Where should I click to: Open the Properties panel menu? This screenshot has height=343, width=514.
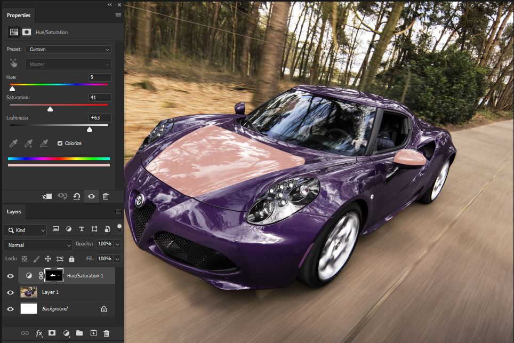118,15
